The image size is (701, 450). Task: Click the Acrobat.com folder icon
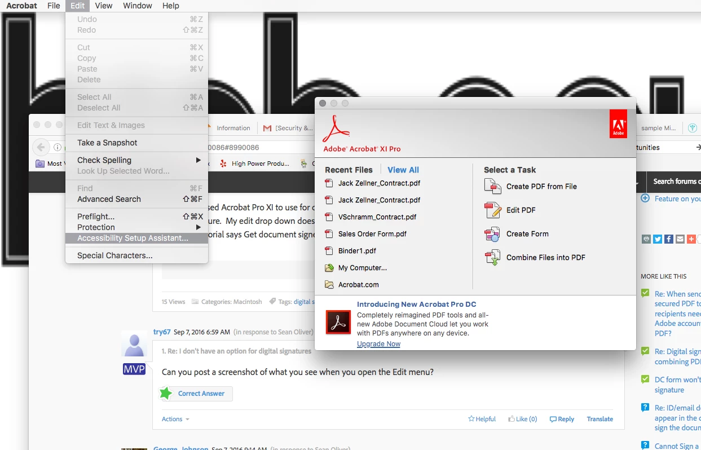pos(329,285)
